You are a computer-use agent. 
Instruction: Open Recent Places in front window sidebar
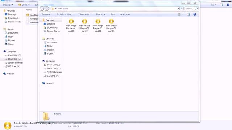(52, 31)
